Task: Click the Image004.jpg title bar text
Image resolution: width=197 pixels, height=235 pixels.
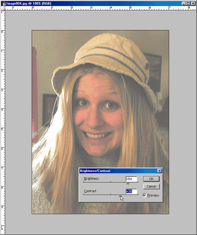Action: click(x=29, y=3)
